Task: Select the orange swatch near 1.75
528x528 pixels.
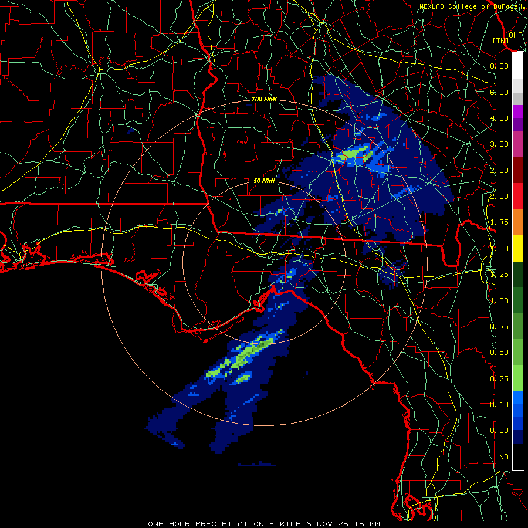Action: [x=518, y=222]
